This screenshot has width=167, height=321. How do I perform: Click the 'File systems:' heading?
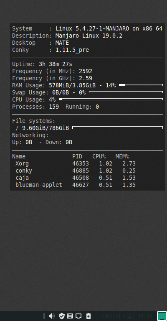coord(34,121)
